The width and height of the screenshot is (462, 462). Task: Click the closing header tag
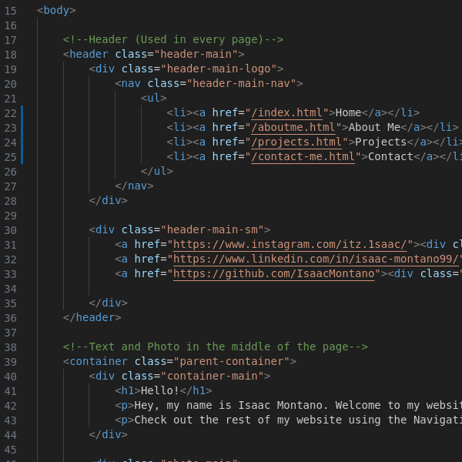coord(92,318)
